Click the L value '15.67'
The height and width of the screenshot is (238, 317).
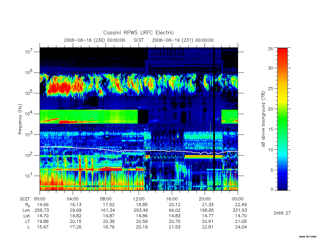coord(43,227)
